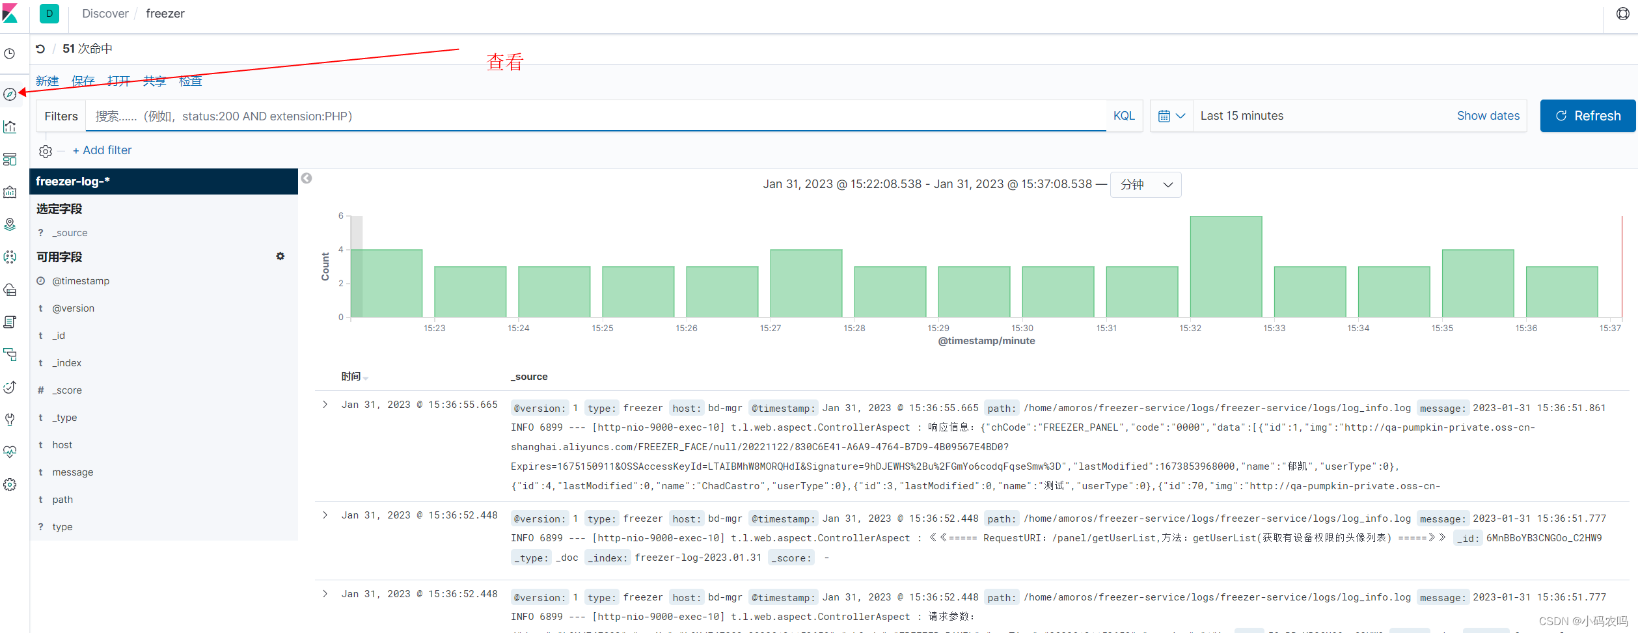Open Management gear in the sidebar

[x=10, y=485]
